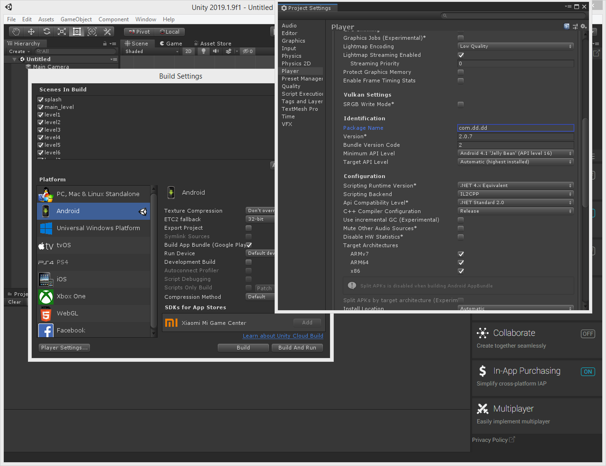Select the Rotate tool in toolbar
This screenshot has height=466, width=606.
click(x=46, y=32)
